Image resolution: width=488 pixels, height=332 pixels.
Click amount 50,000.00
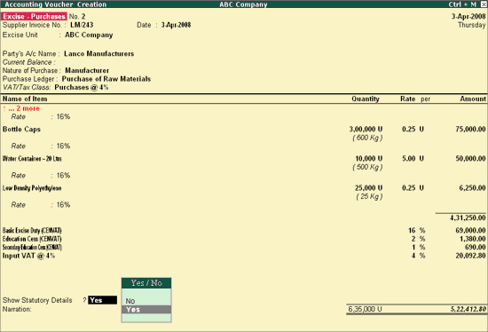pyautogui.click(x=470, y=159)
